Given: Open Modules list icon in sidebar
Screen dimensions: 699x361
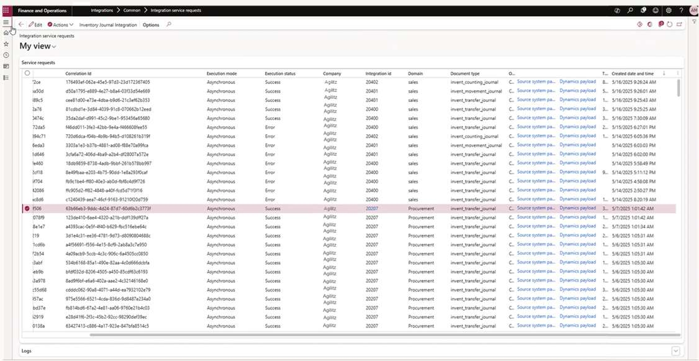Looking at the screenshot, I should click(6, 78).
